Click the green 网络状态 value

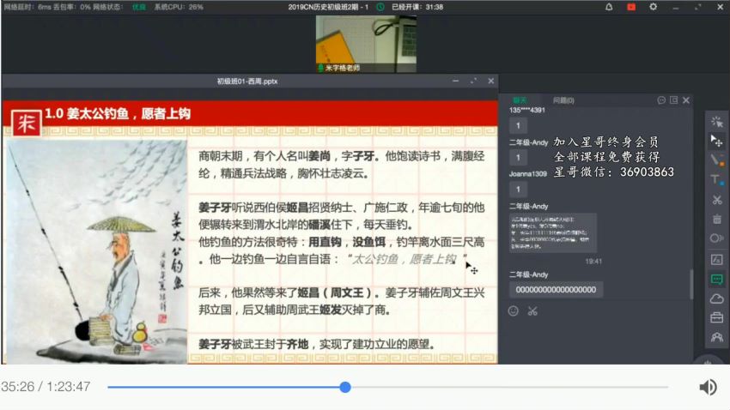pyautogui.click(x=139, y=7)
